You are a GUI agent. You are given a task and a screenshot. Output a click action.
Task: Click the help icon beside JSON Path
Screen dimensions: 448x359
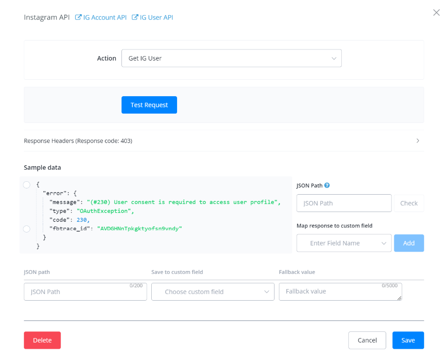327,185
